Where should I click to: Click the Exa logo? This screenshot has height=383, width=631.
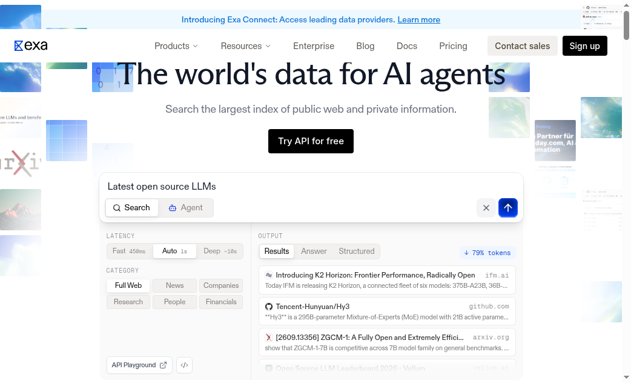coord(31,45)
